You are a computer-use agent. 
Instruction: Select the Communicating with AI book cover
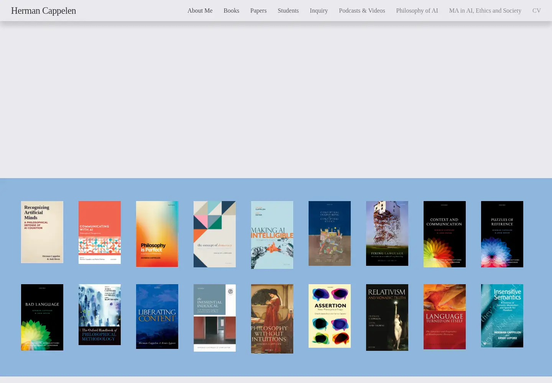(100, 232)
